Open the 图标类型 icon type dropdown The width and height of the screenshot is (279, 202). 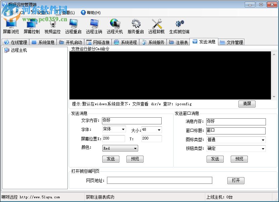[235, 139]
